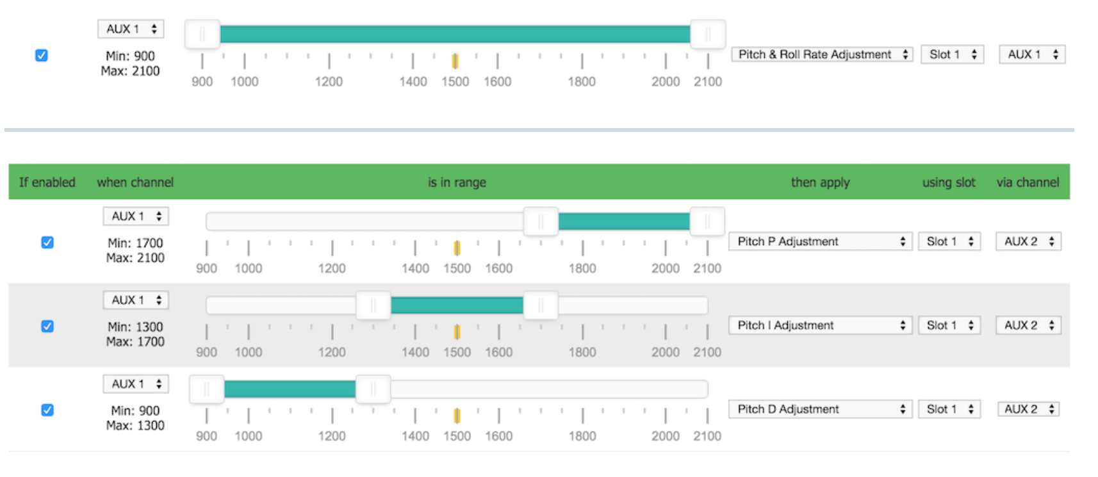Click the left range handle of the top slider

coord(202,34)
